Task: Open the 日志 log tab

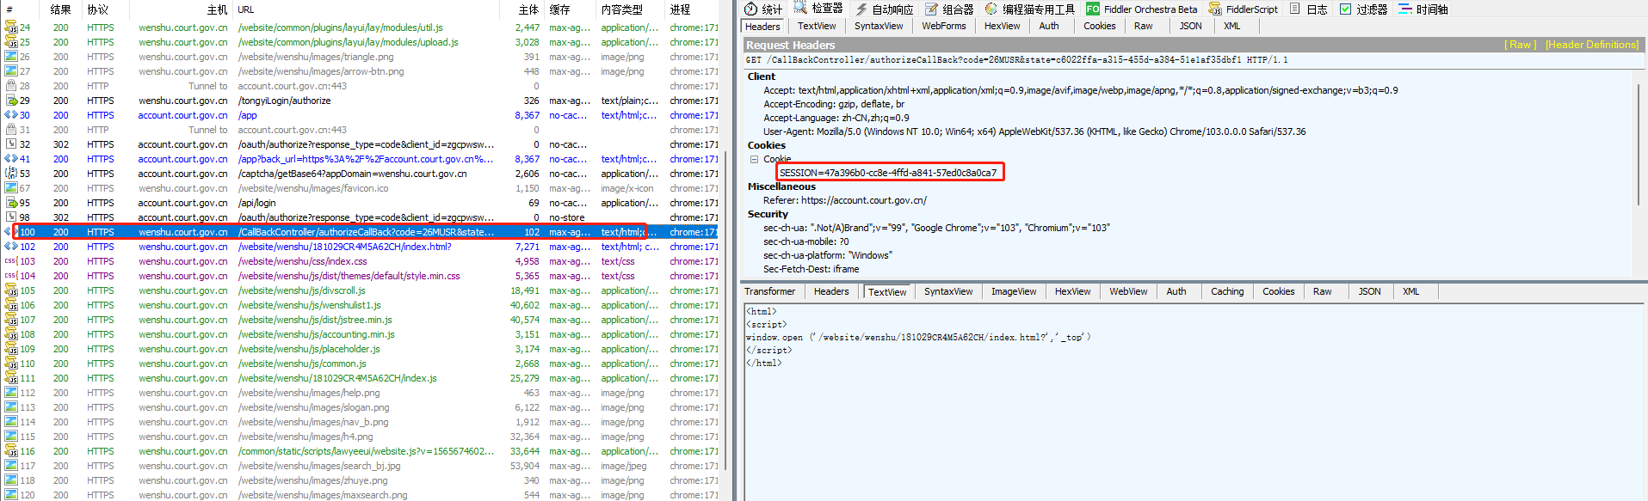Action: coord(1308,9)
